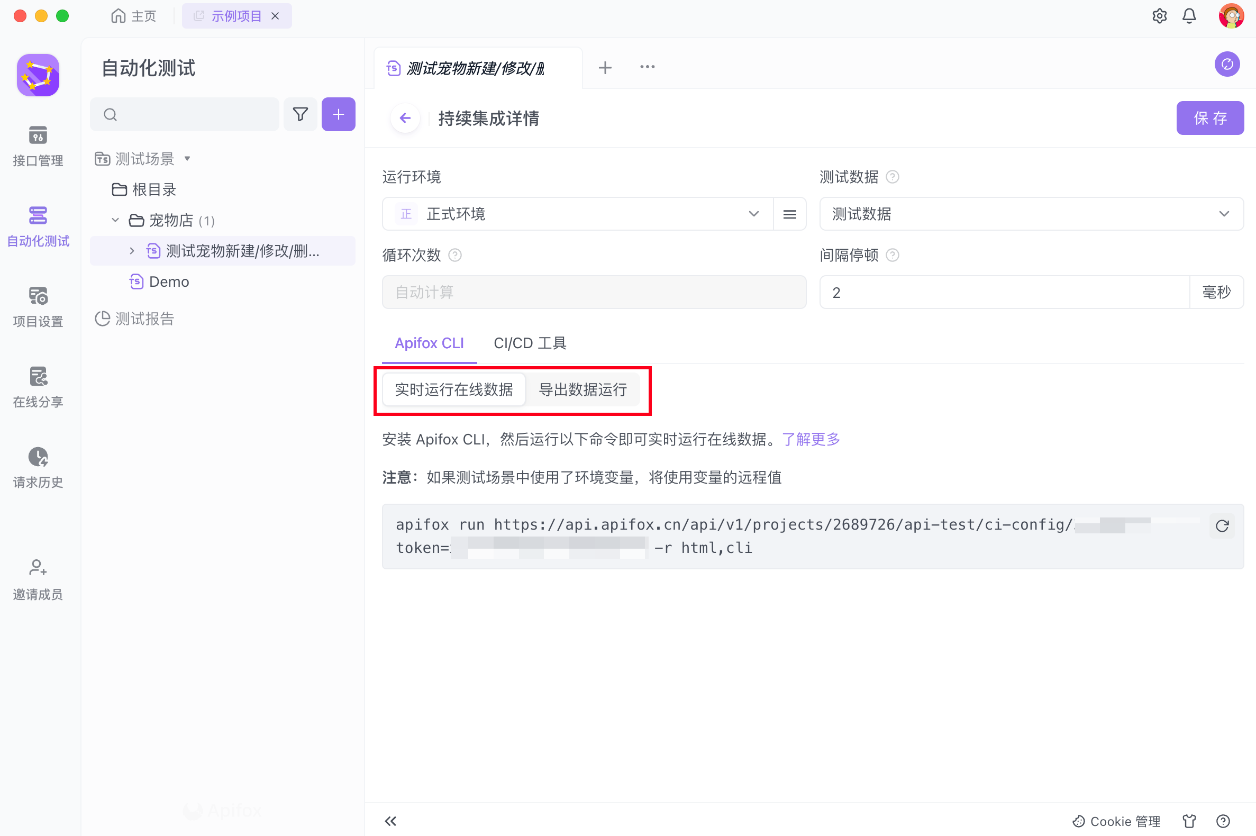Collapse the left panel with double chevron
The image size is (1256, 836).
(390, 821)
